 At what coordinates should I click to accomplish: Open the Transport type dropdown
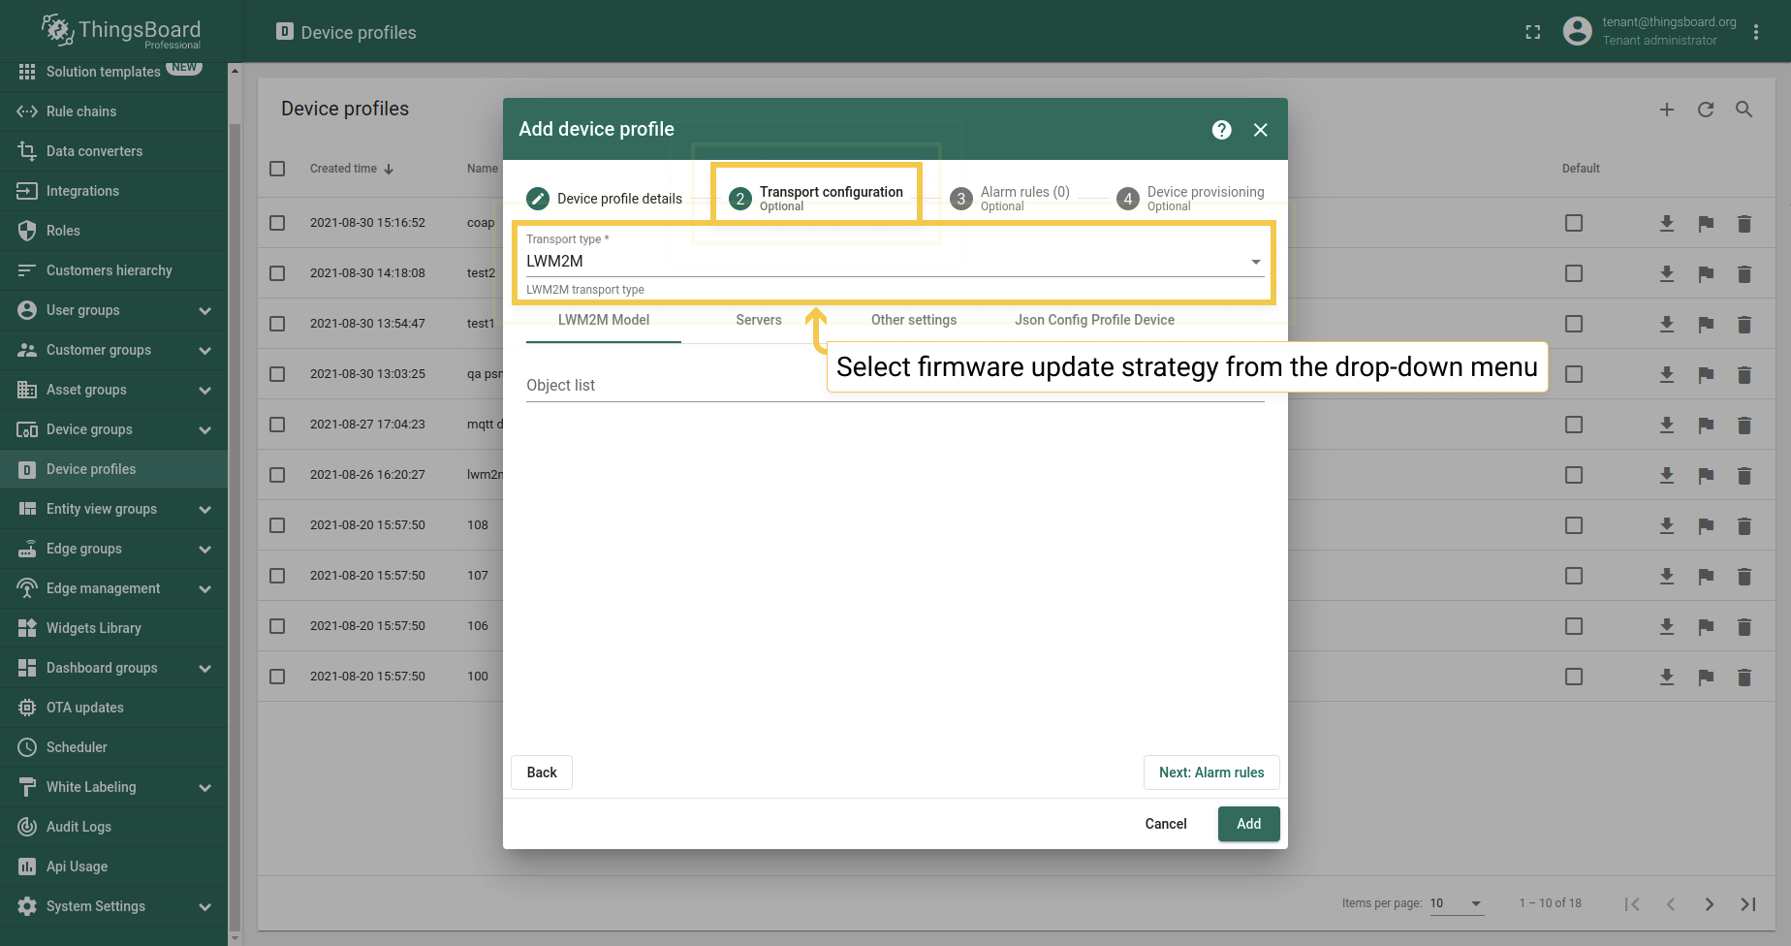(895, 262)
